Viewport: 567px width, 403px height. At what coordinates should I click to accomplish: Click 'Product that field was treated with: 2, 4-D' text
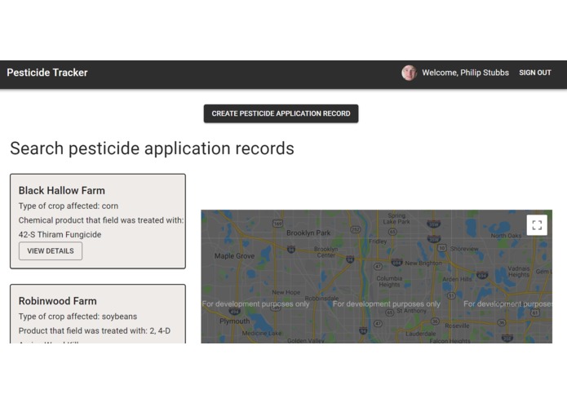pos(95,330)
